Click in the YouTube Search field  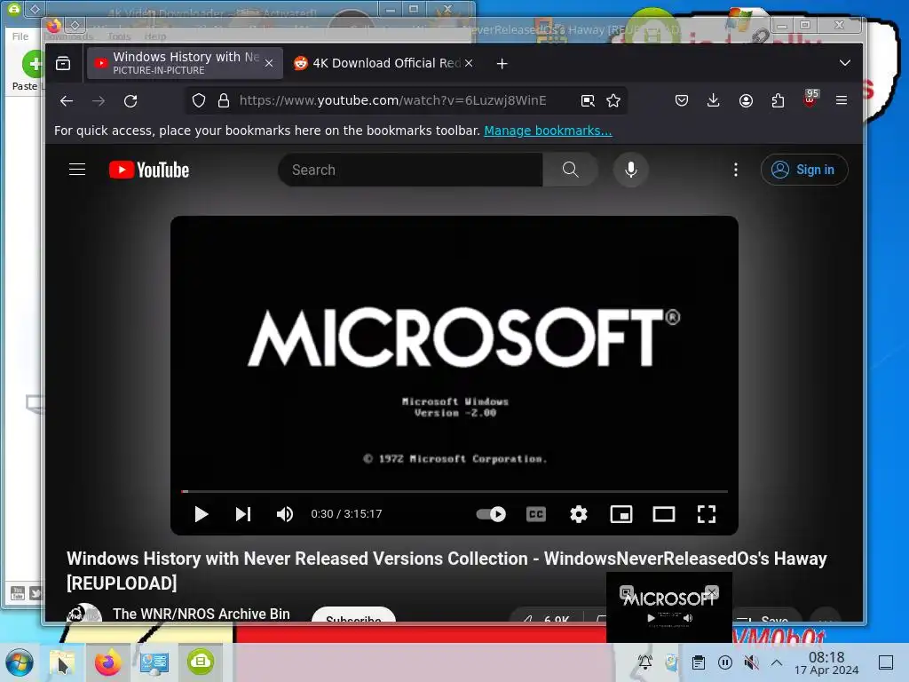410,170
